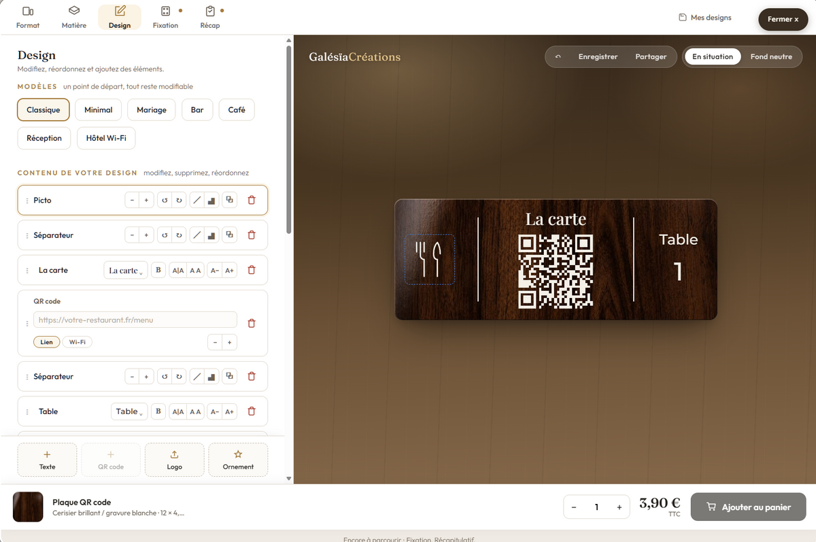Show the plaque En situation

tap(713, 56)
